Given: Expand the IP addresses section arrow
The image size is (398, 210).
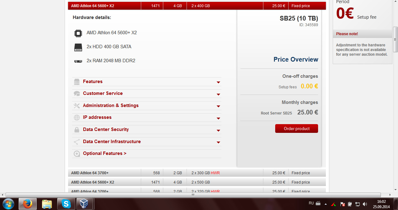Looking at the screenshot, I should point(218,118).
